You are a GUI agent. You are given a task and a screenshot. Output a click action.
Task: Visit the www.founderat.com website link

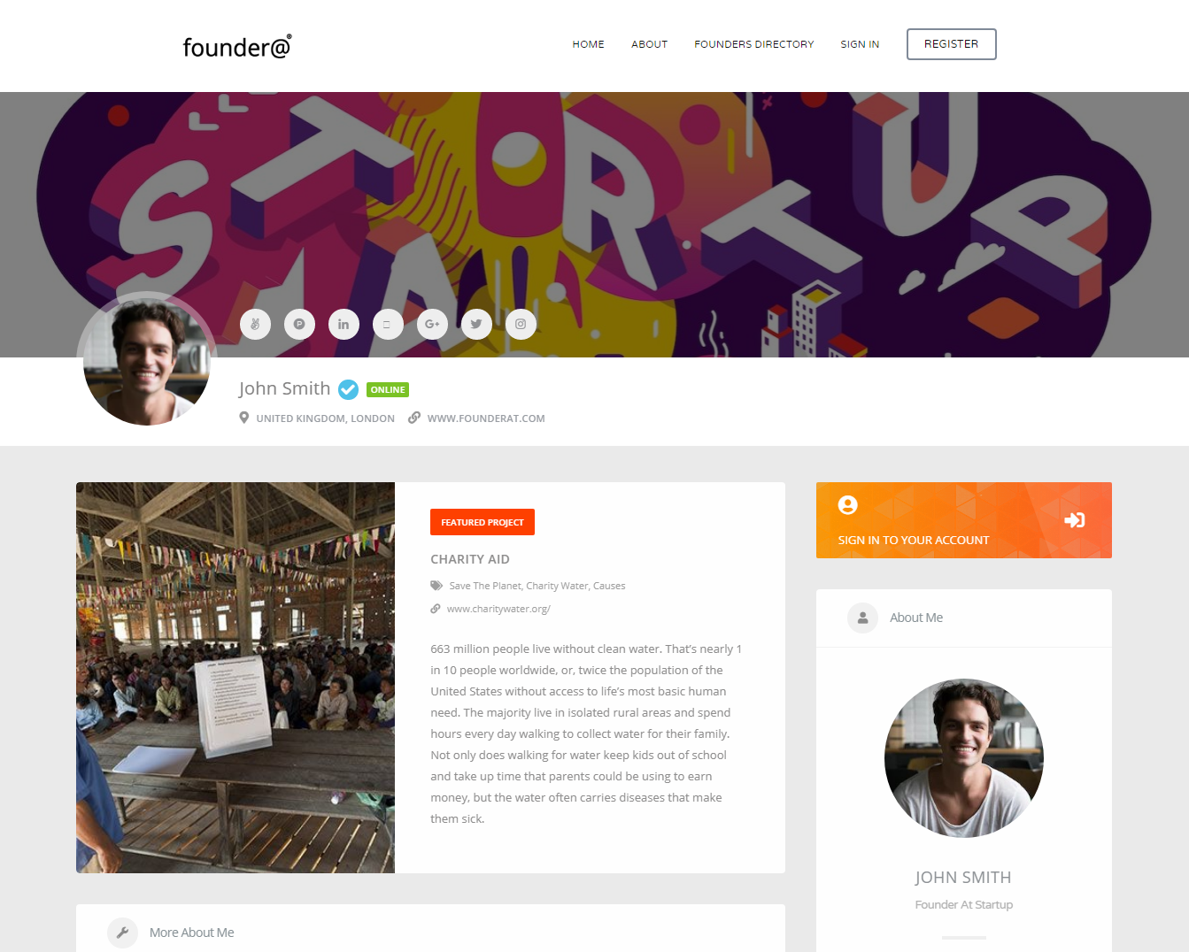486,418
